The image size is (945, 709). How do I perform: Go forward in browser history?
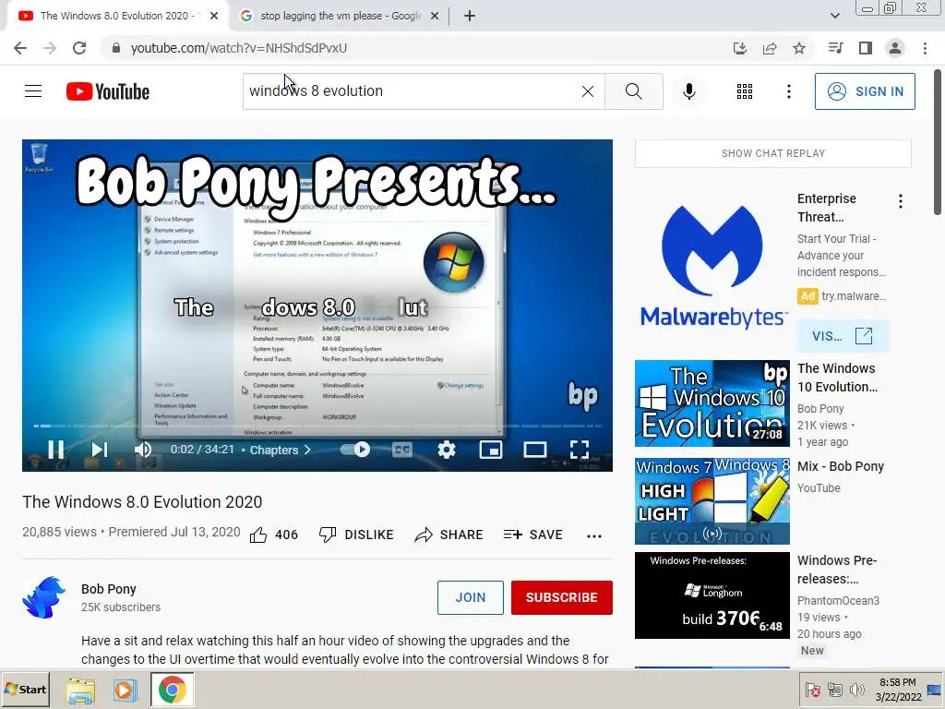[50, 48]
